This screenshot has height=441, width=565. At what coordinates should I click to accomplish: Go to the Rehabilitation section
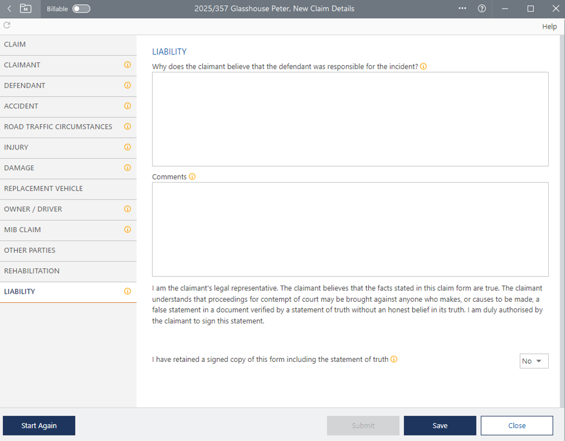tap(31, 271)
